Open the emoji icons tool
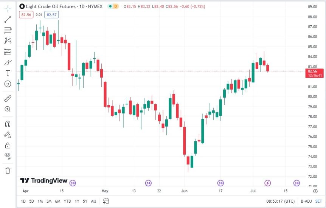This screenshot has height=208, width=326. 8,84
